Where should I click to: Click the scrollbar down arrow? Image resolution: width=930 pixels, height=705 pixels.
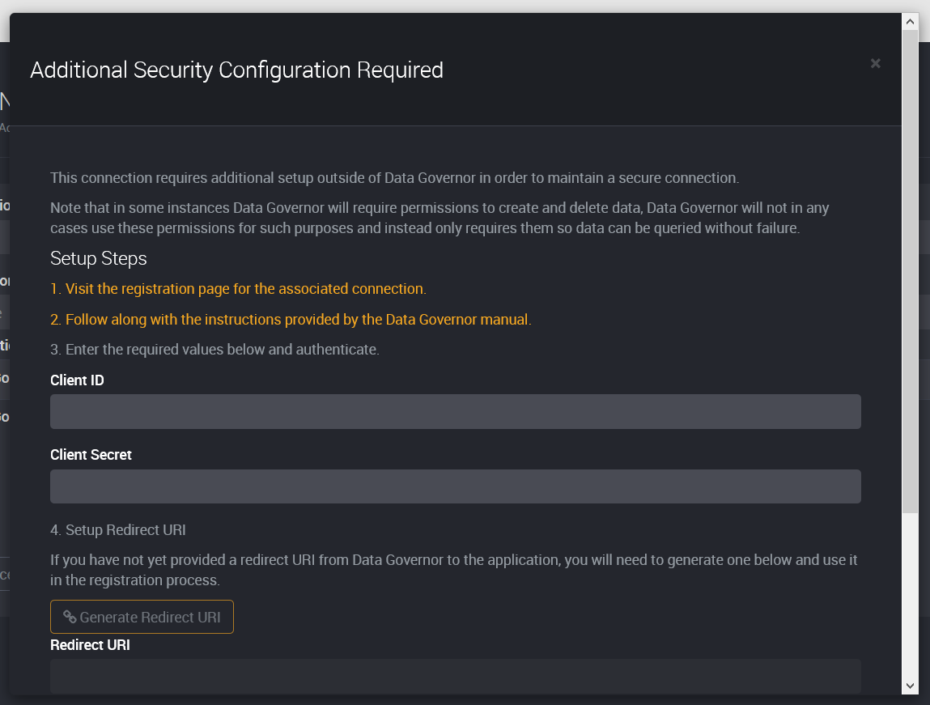coord(910,686)
